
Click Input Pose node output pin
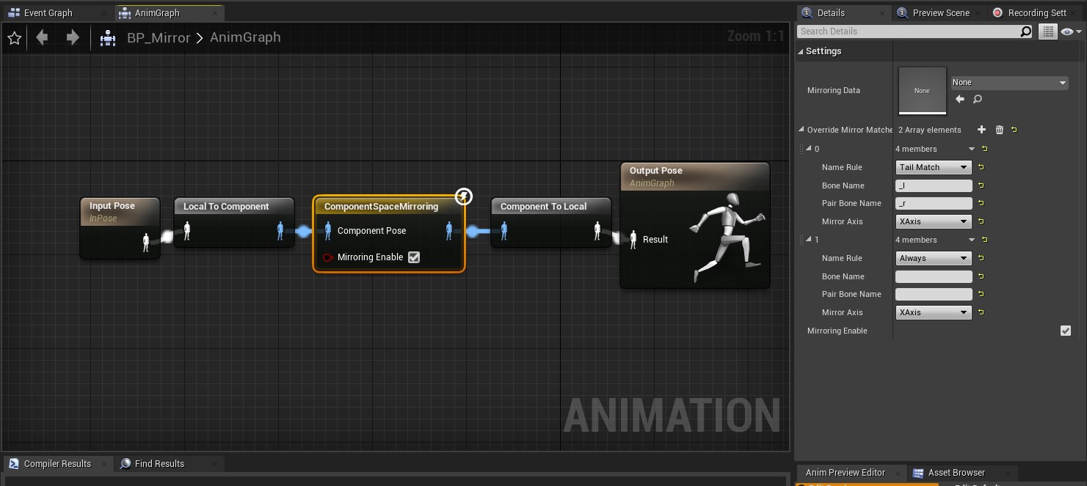(146, 242)
